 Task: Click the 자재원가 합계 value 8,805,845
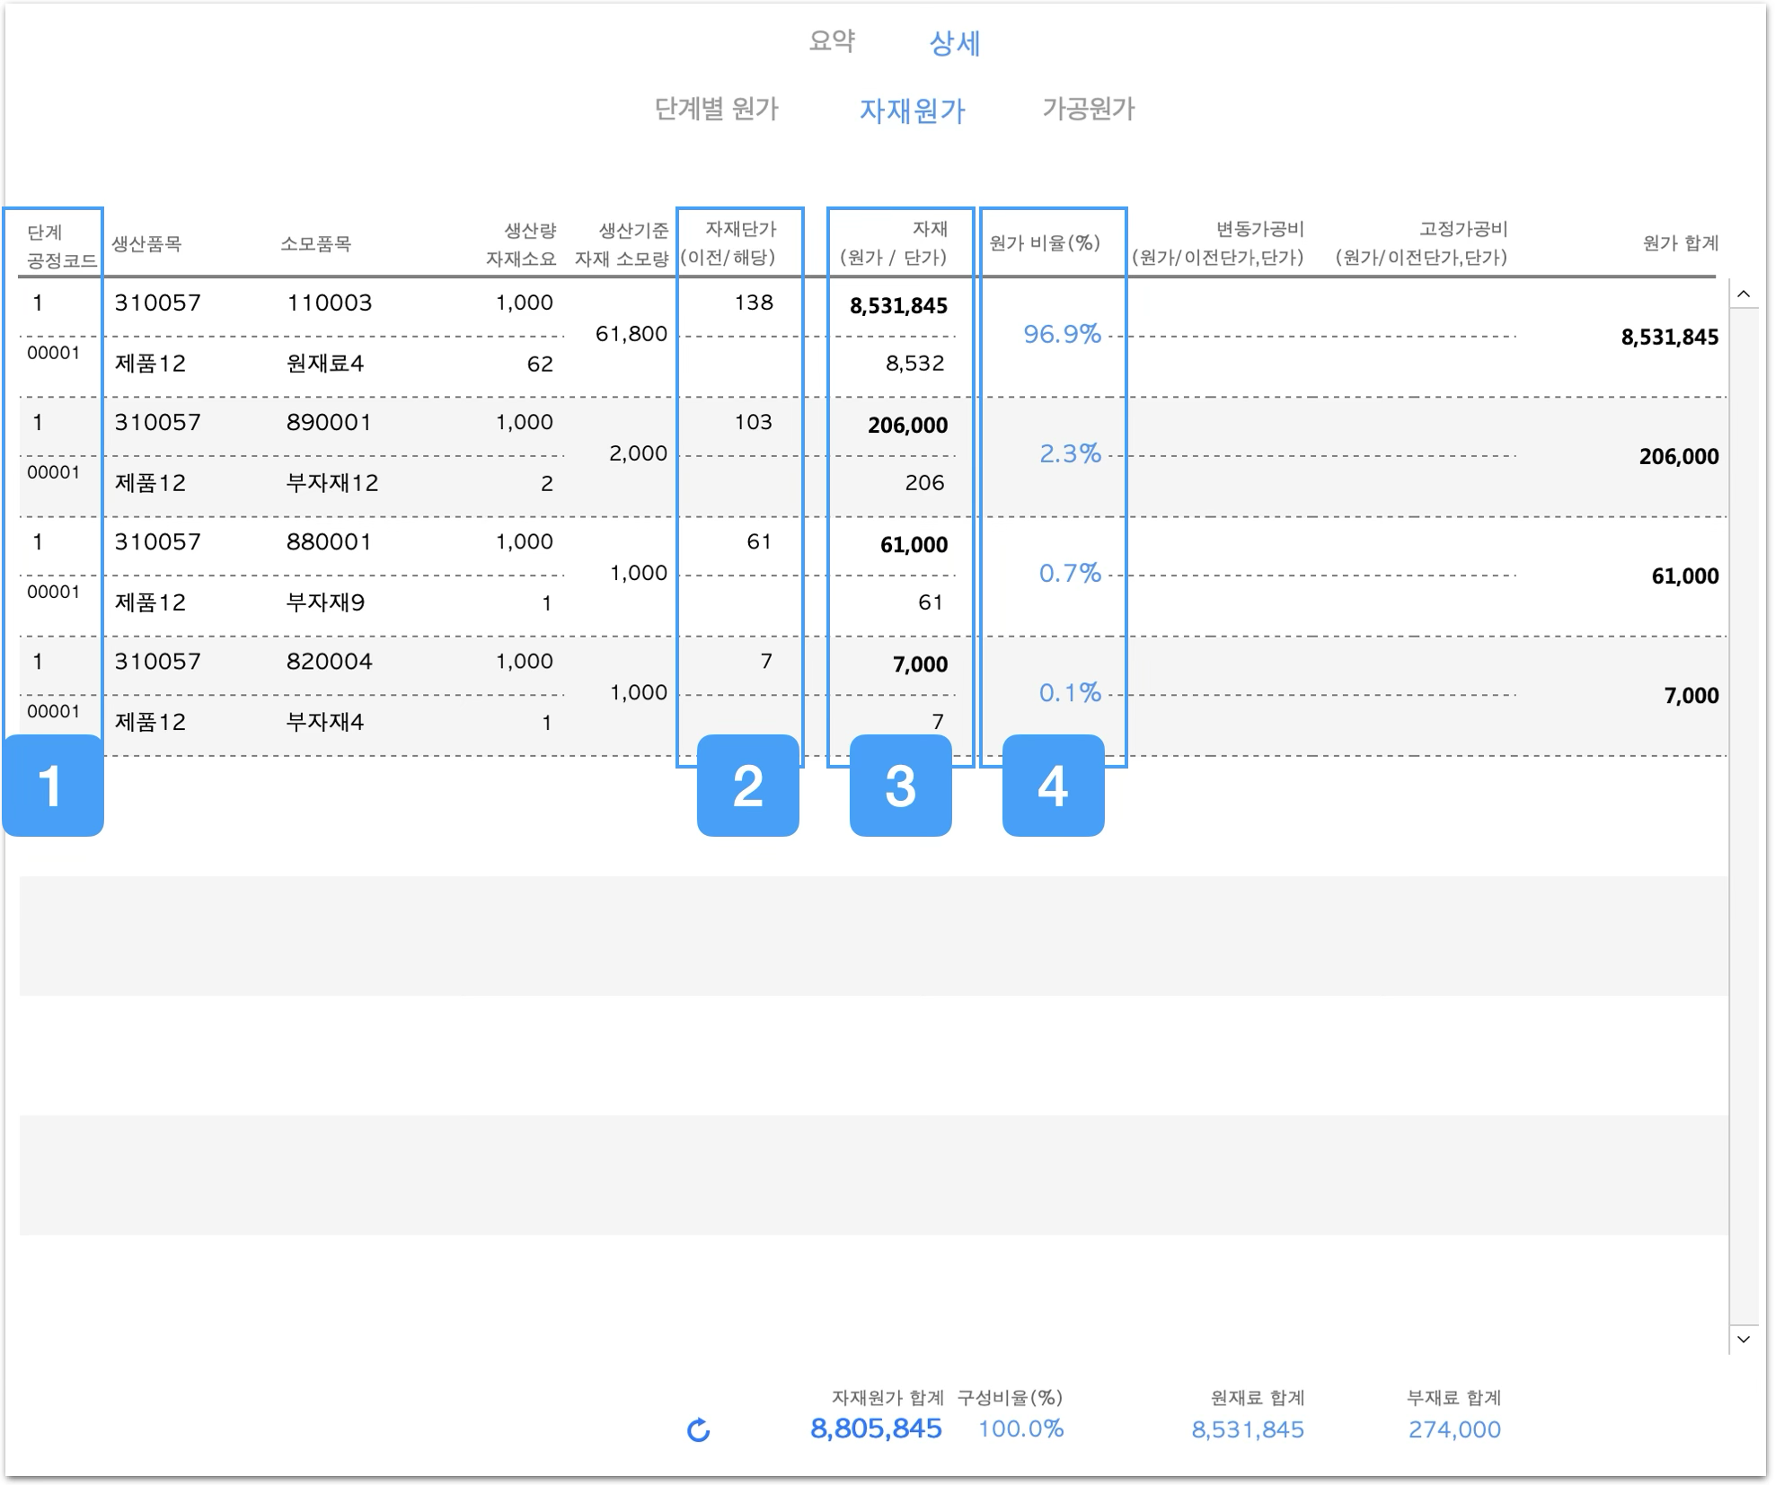876,1428
